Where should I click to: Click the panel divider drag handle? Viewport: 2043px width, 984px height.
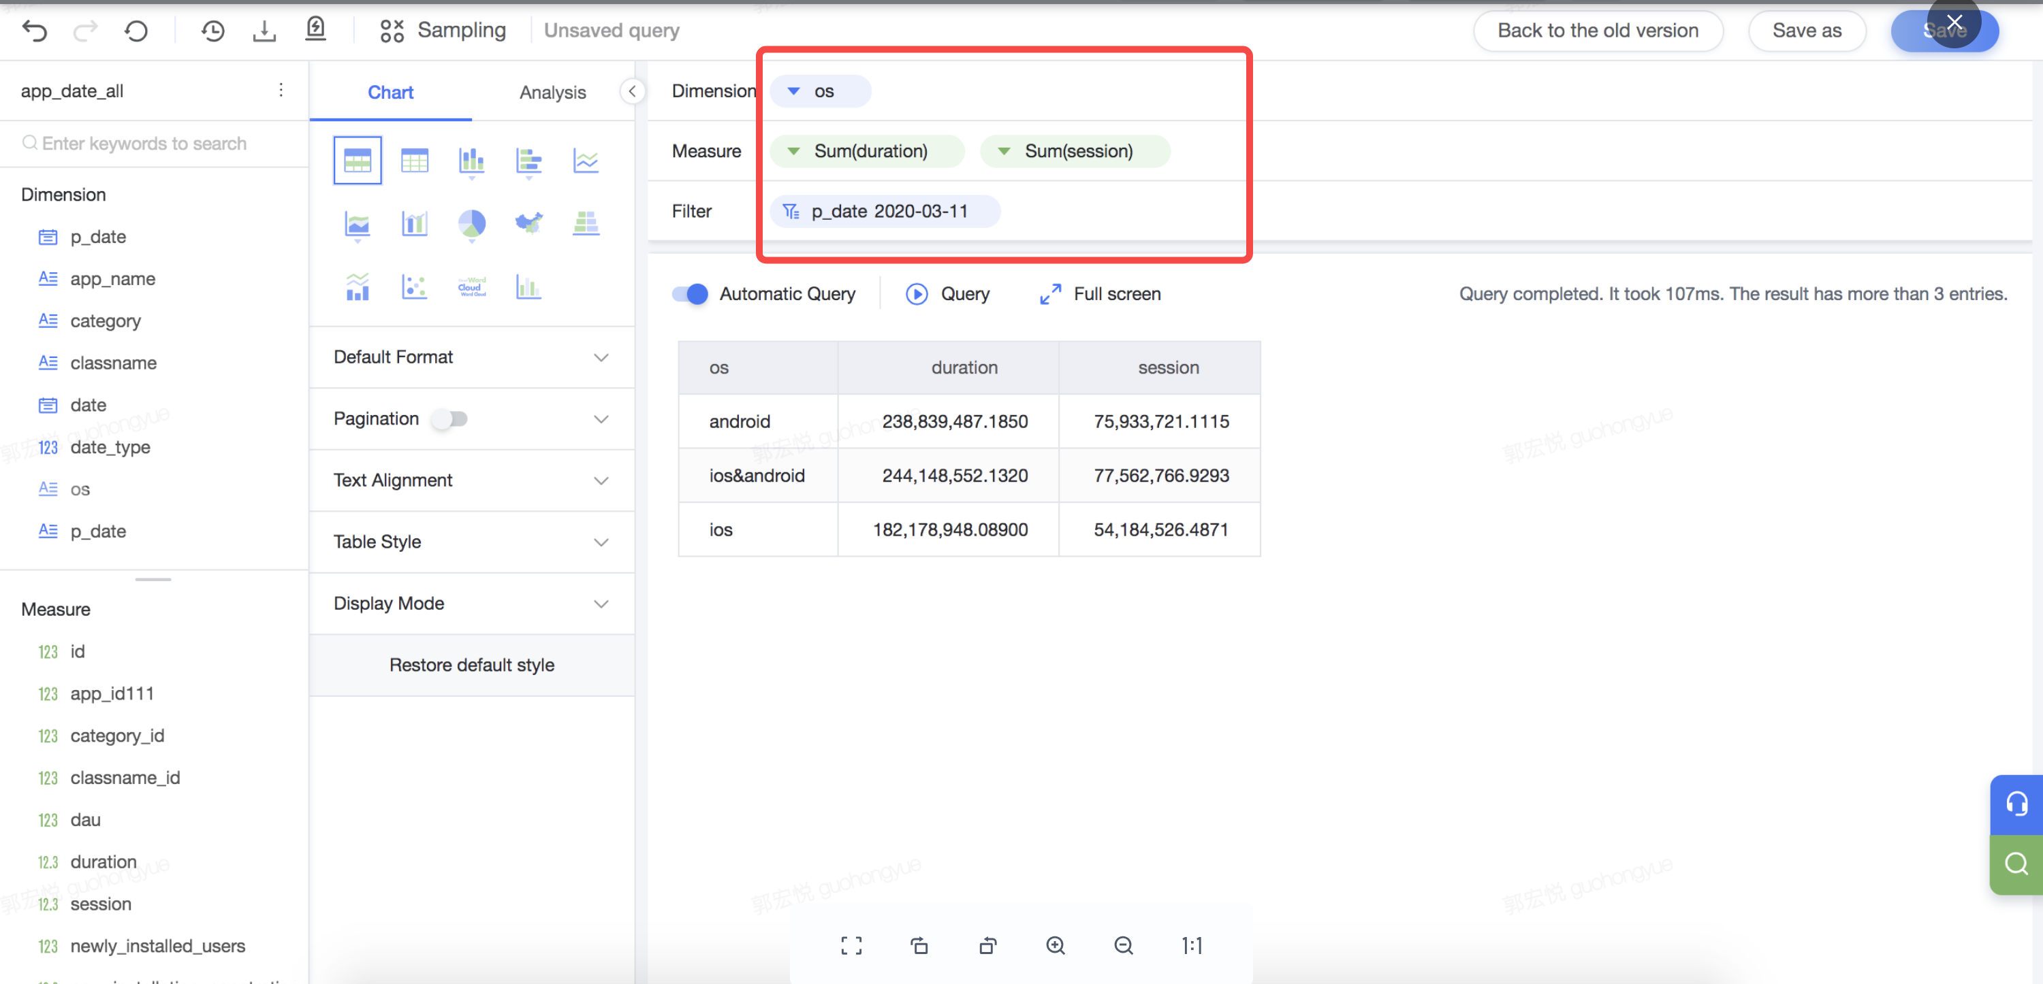(x=153, y=579)
